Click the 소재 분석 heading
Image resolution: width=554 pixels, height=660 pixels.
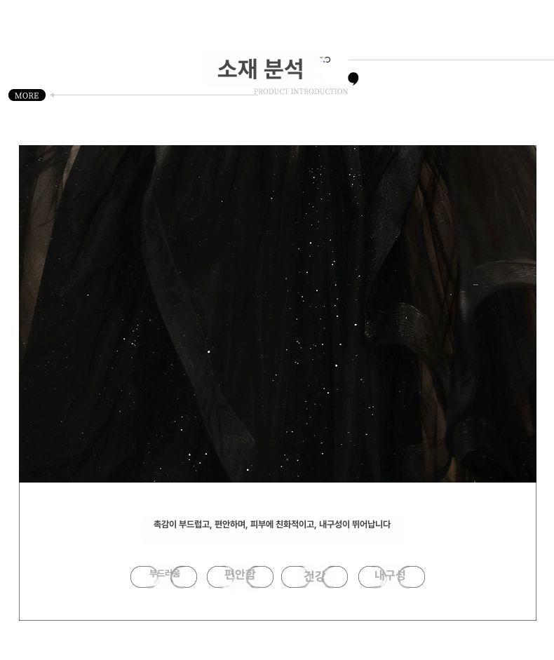pyautogui.click(x=260, y=69)
